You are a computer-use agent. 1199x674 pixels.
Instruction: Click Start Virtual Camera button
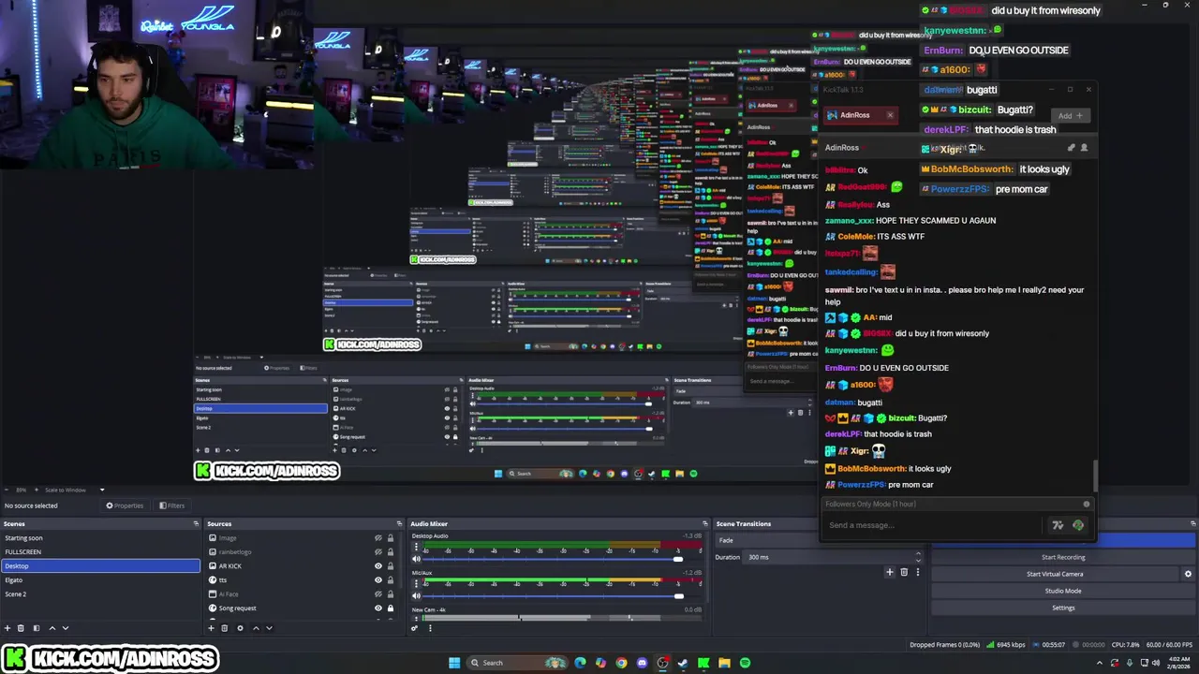(1055, 574)
